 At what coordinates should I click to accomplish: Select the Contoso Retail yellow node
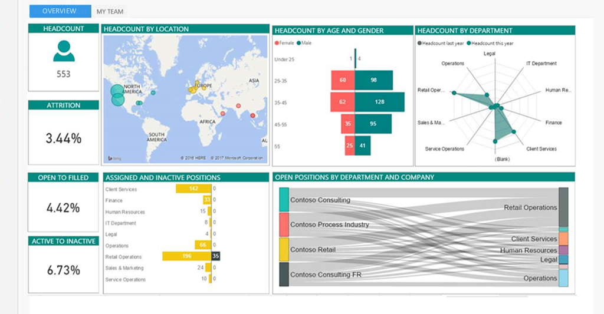(284, 250)
